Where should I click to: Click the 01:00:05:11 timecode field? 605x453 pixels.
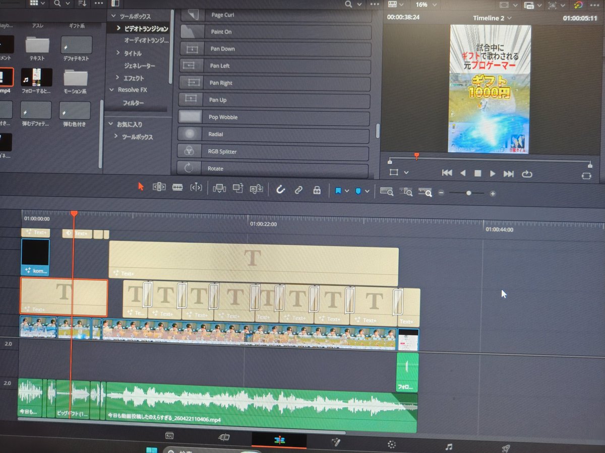pos(580,19)
